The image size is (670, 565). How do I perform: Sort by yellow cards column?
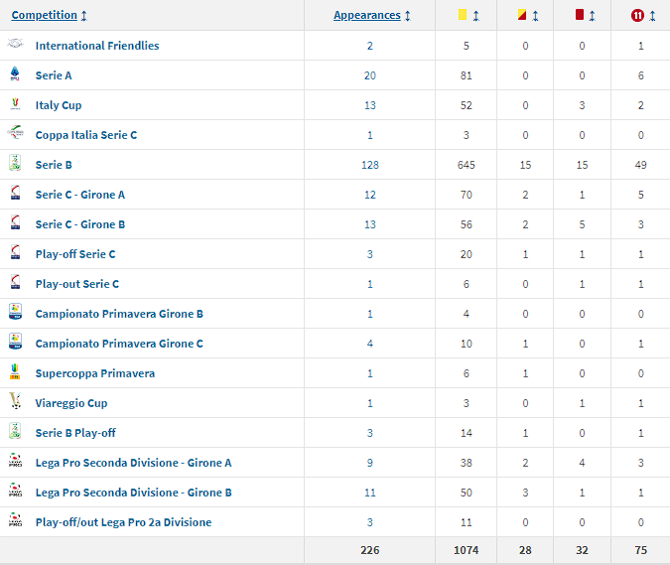pos(469,15)
